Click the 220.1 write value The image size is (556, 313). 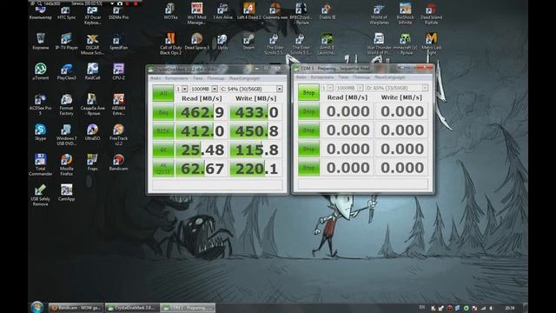pyautogui.click(x=256, y=169)
